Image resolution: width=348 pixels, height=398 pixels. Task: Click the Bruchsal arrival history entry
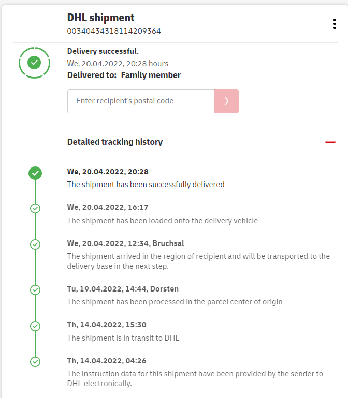pyautogui.click(x=198, y=261)
